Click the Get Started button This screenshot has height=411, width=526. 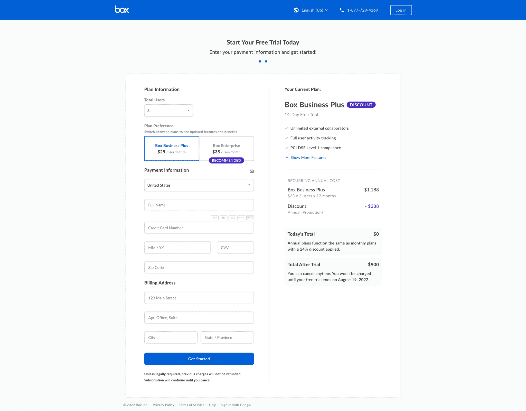[199, 359]
